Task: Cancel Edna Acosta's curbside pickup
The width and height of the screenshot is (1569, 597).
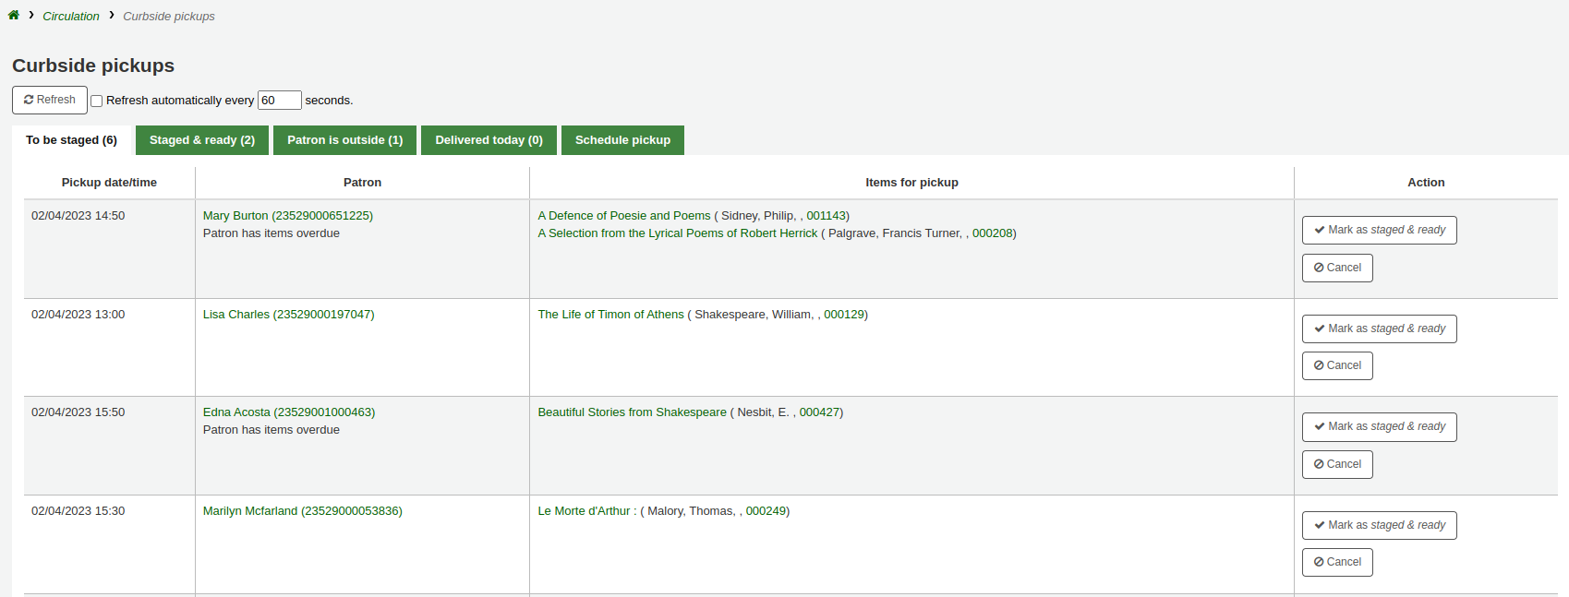Action: pos(1337,465)
